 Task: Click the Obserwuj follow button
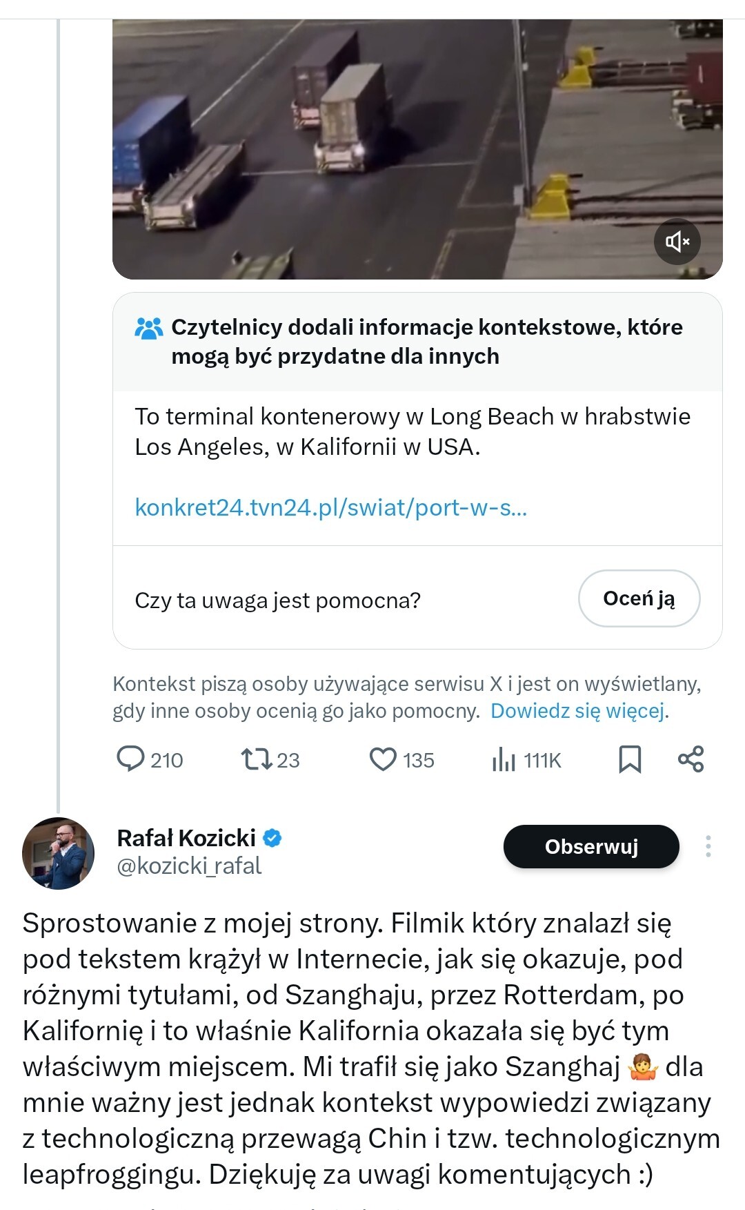pyautogui.click(x=591, y=846)
